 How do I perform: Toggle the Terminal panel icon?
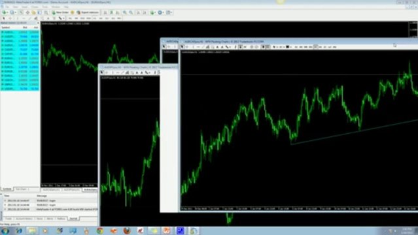click(x=39, y=12)
